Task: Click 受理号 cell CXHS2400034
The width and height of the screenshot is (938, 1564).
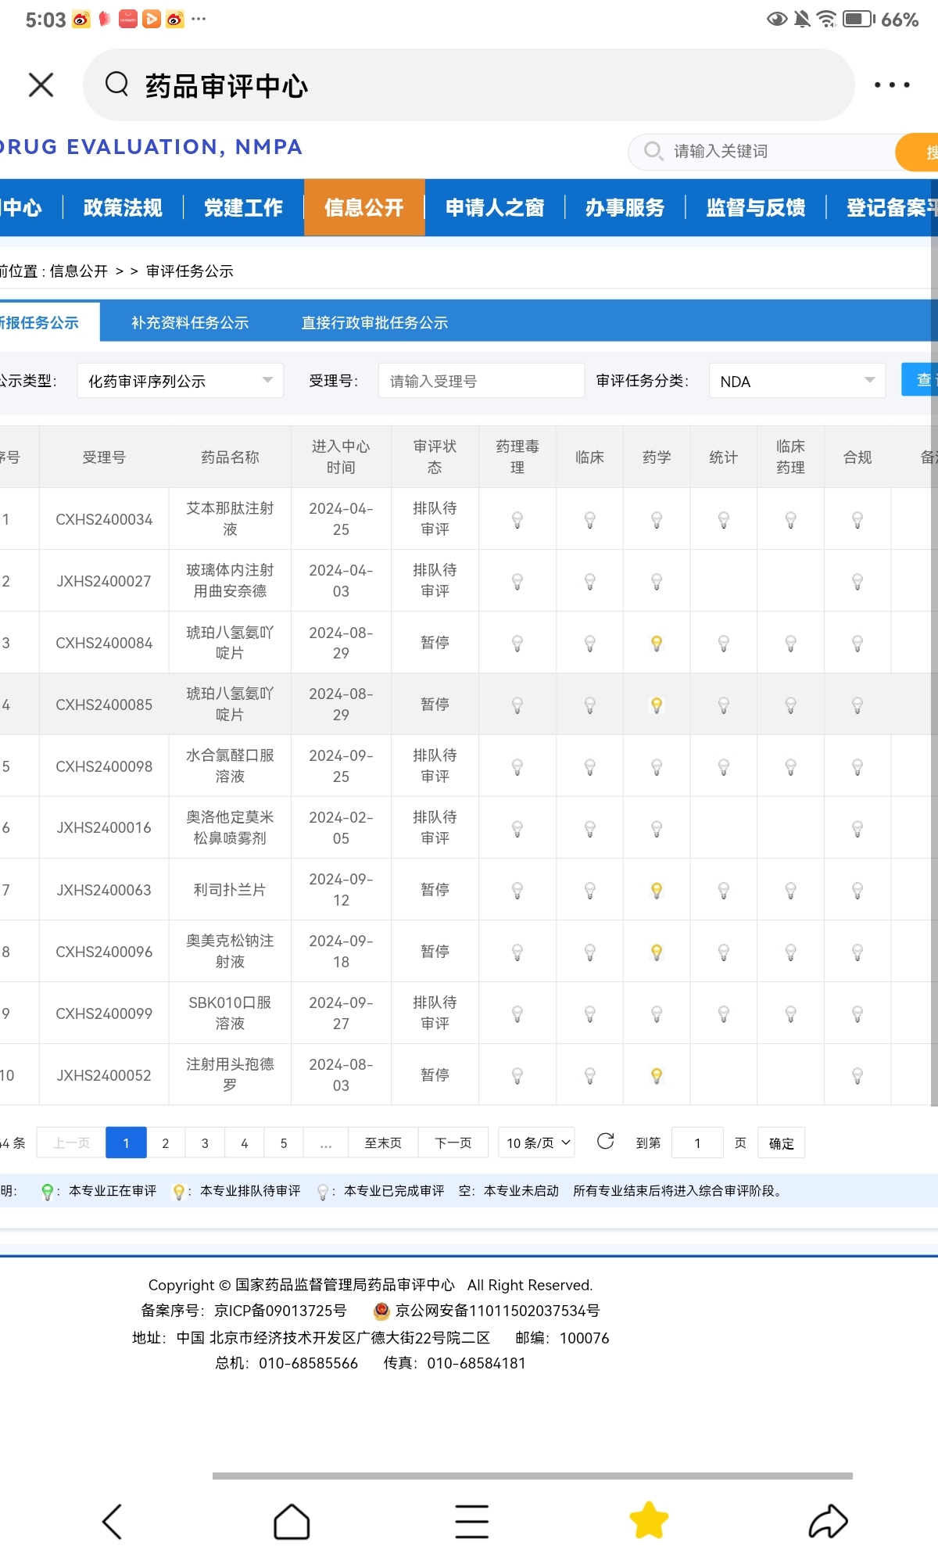Action: 104,519
